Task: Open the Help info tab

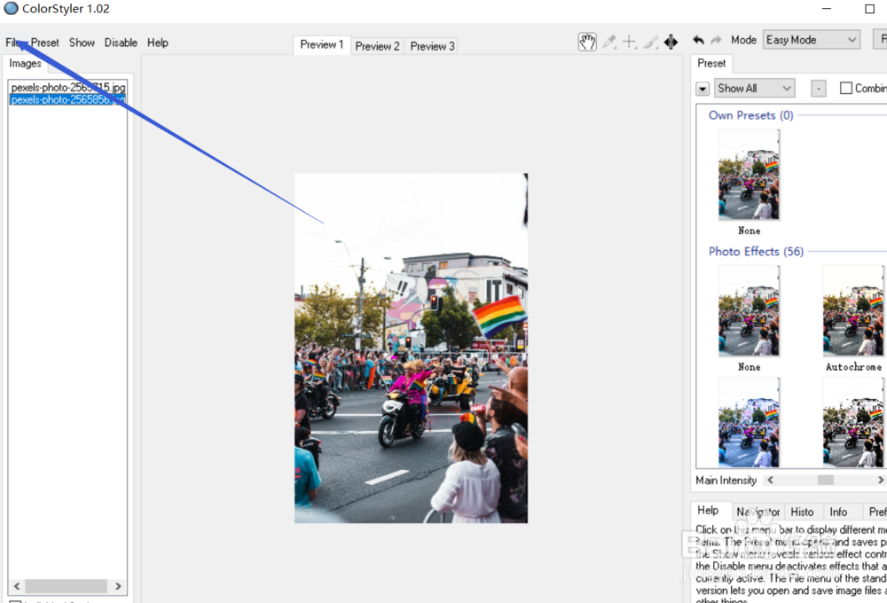Action: click(x=708, y=510)
